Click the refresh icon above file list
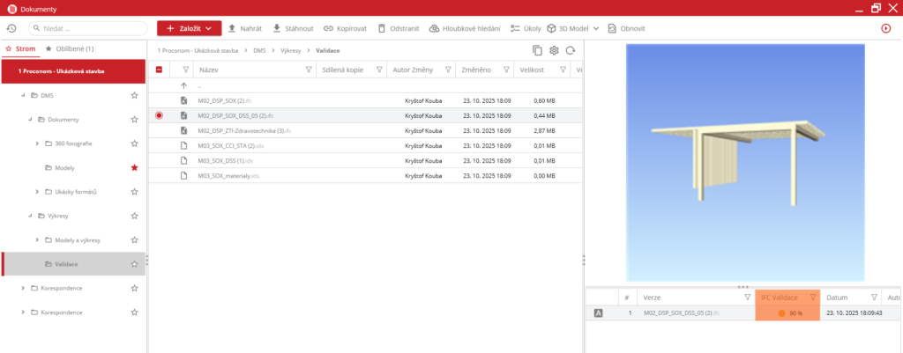This screenshot has width=903, height=353. tap(571, 50)
